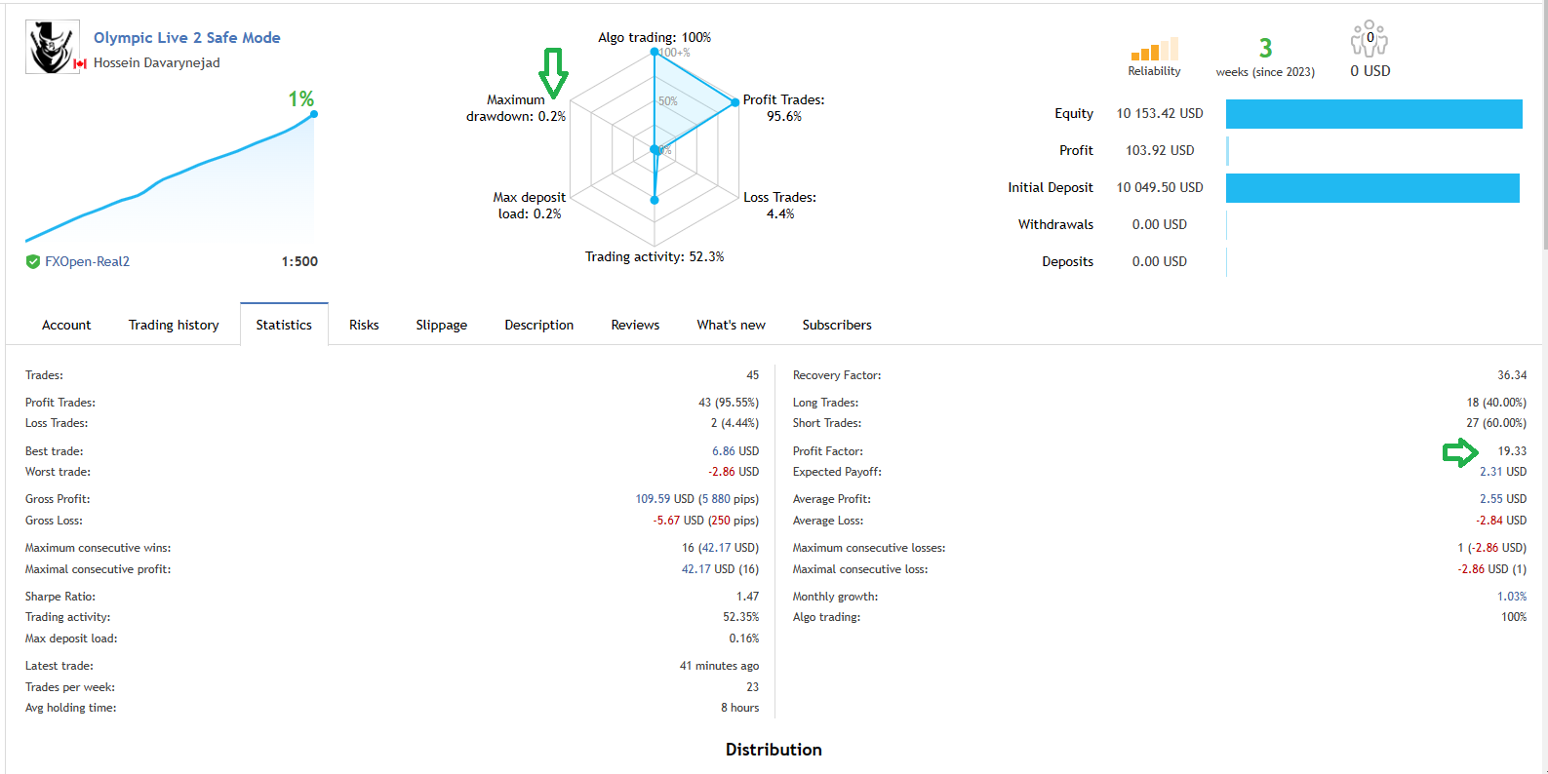View the Subscribers tab

tap(837, 325)
